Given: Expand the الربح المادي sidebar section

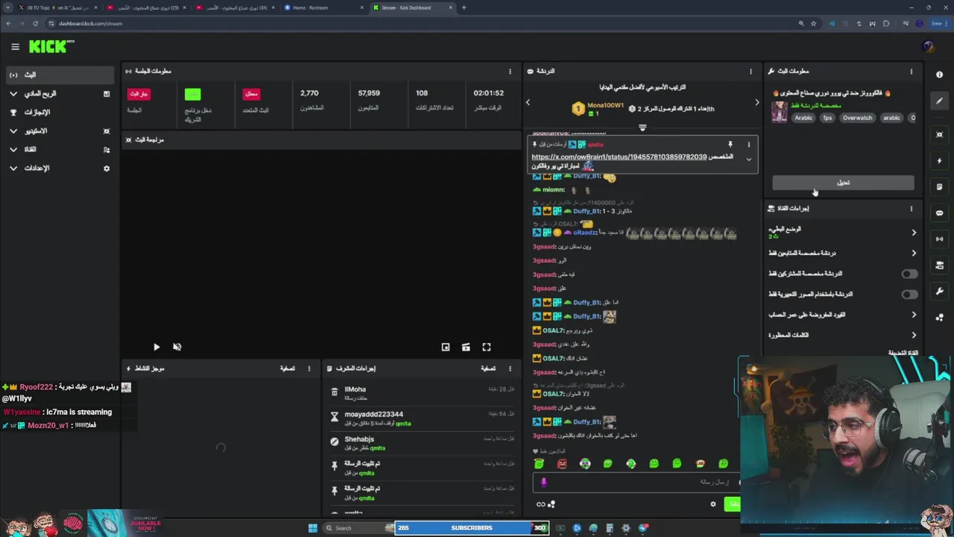Looking at the screenshot, I should tap(59, 93).
